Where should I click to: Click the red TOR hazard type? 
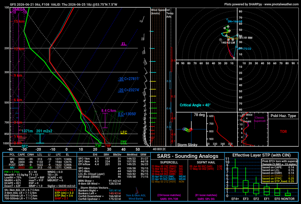point(283,131)
